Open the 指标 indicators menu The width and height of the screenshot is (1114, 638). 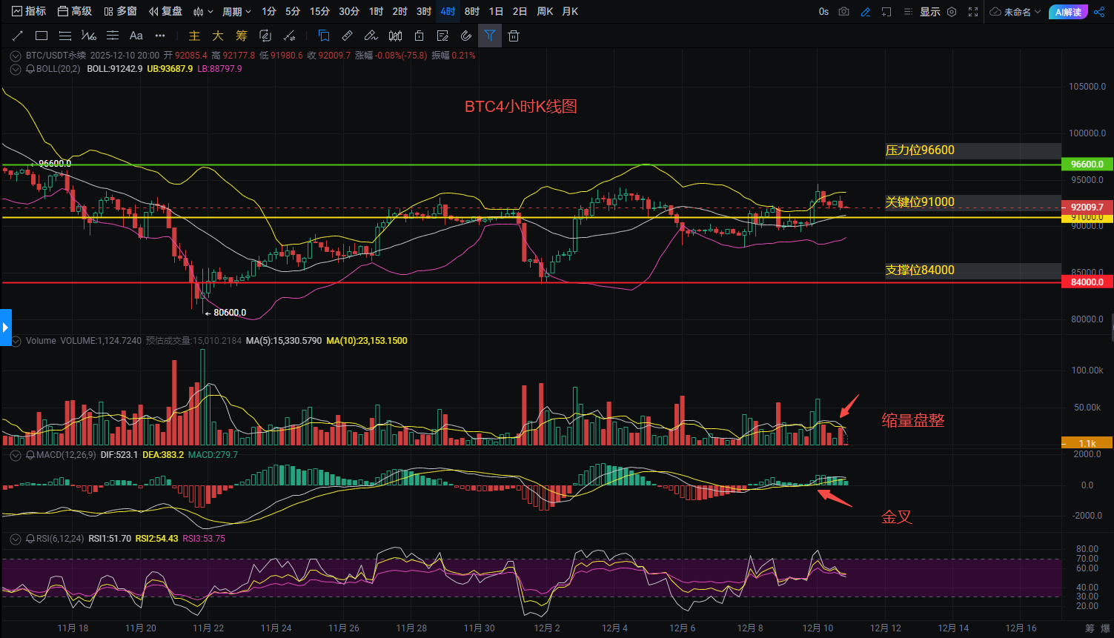coord(27,11)
